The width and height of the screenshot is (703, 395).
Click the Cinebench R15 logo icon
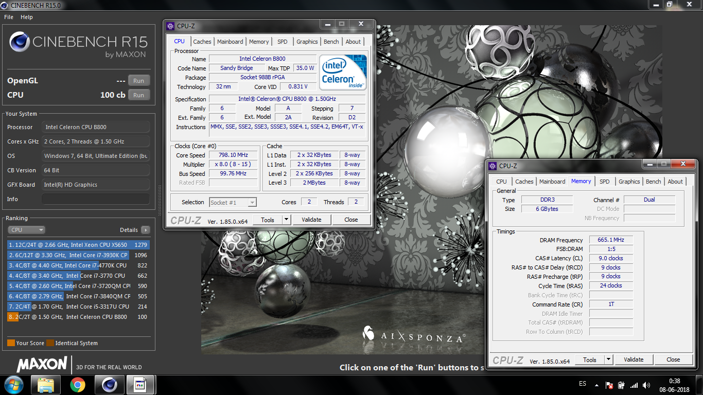[19, 43]
